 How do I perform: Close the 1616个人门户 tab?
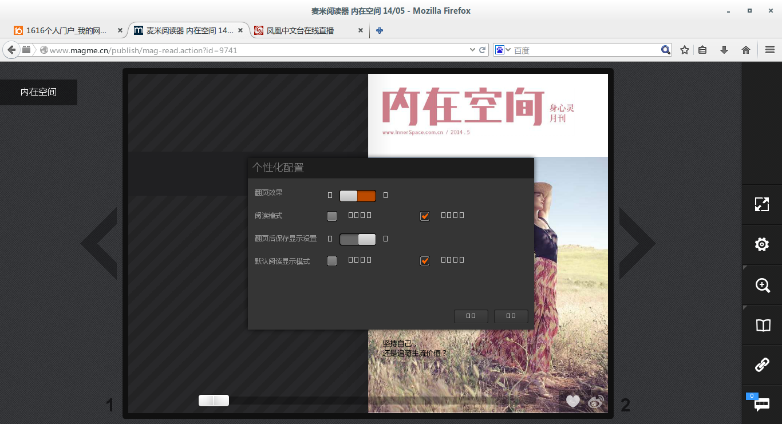(120, 30)
